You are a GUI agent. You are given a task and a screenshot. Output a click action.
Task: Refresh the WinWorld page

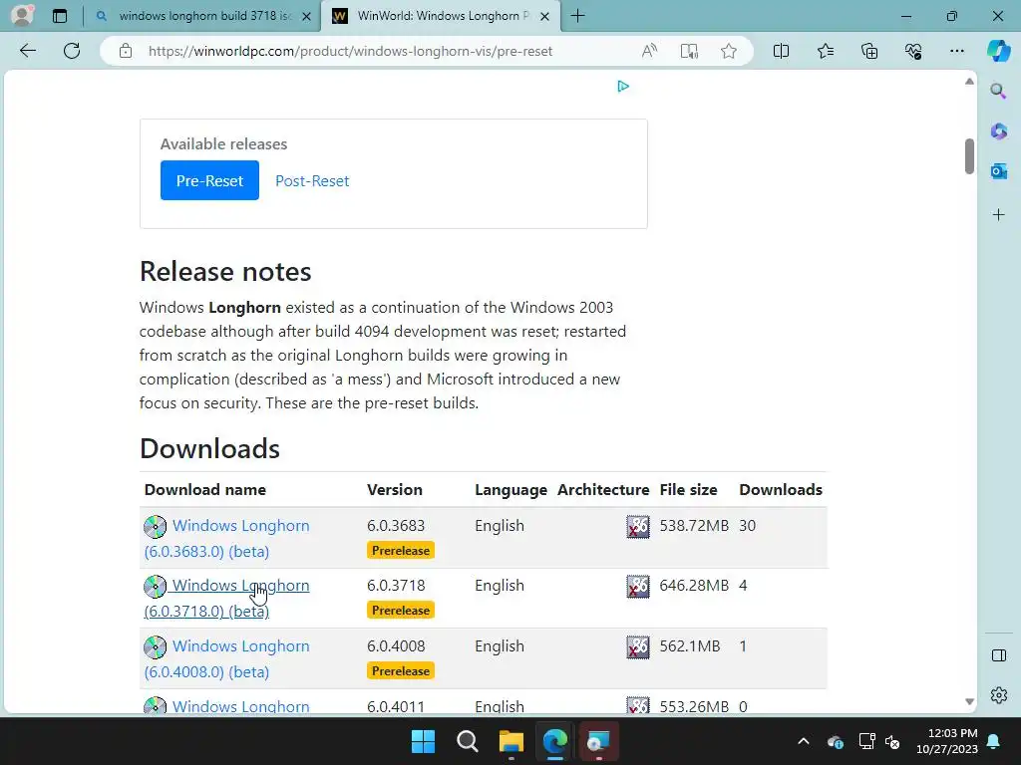coord(72,51)
